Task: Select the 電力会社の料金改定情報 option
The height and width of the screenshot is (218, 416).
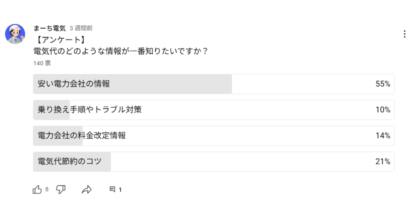Action: pyautogui.click(x=214, y=136)
